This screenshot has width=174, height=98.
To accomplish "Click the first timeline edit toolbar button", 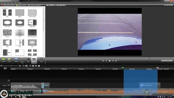I will click(23, 66).
